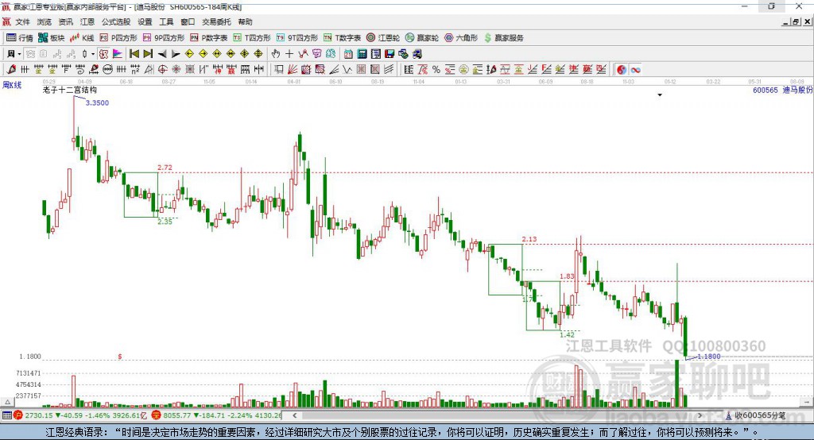814x440 pixels.
Task: Open the P四方形 tool
Action: pyautogui.click(x=118, y=38)
